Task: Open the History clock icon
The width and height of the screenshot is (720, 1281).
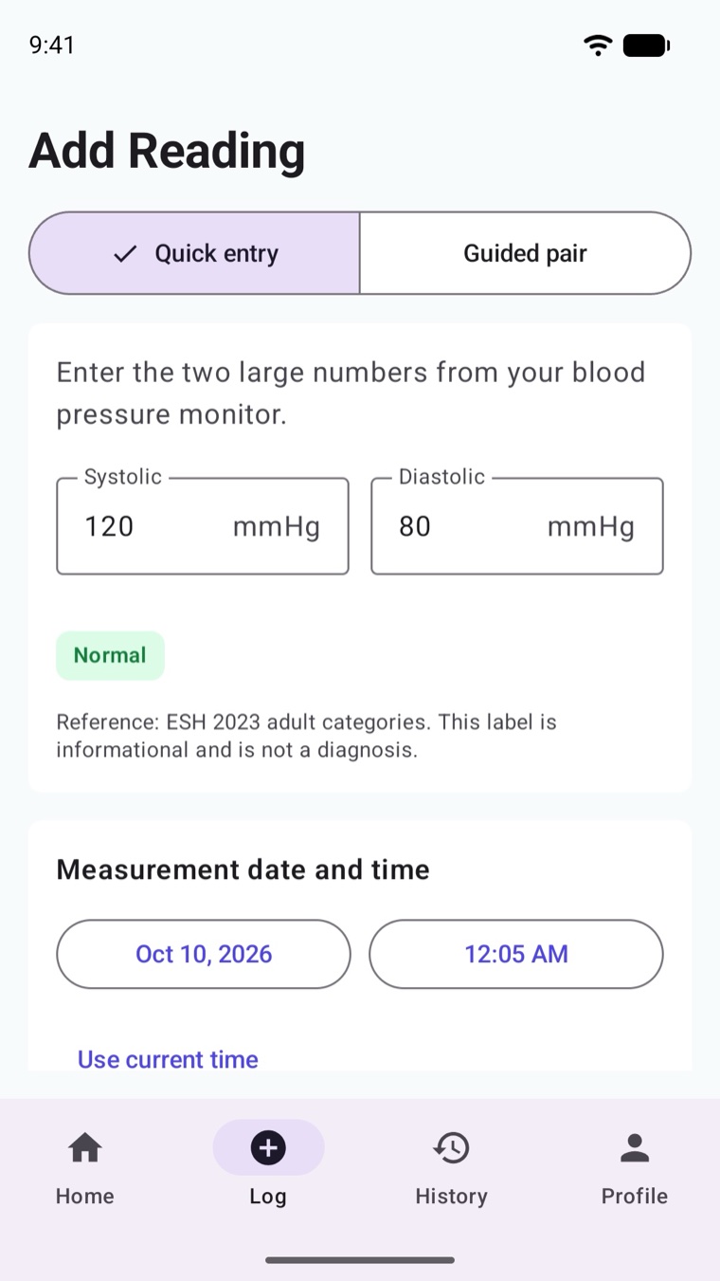Action: (x=451, y=1147)
